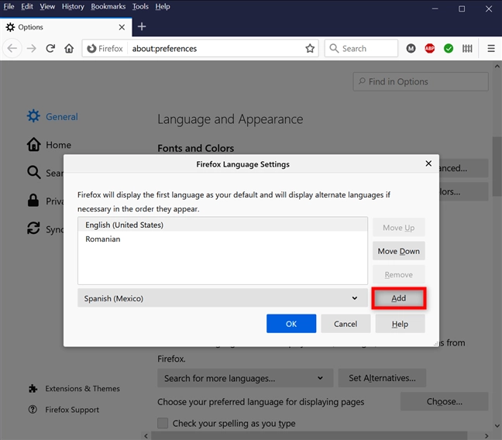Click the Cancel button in dialog
This screenshot has width=502, height=440.
(346, 324)
